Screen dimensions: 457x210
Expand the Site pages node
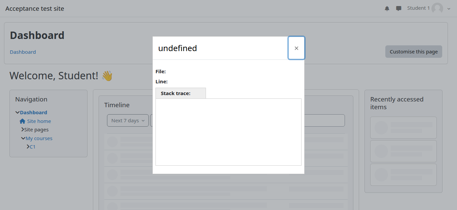23,130
